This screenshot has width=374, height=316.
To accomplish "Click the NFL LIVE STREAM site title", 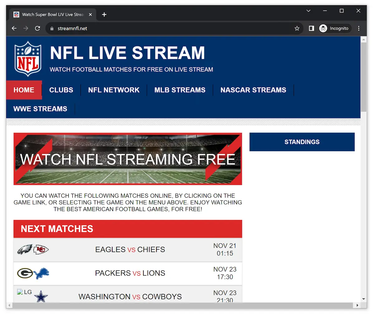I will [x=127, y=53].
